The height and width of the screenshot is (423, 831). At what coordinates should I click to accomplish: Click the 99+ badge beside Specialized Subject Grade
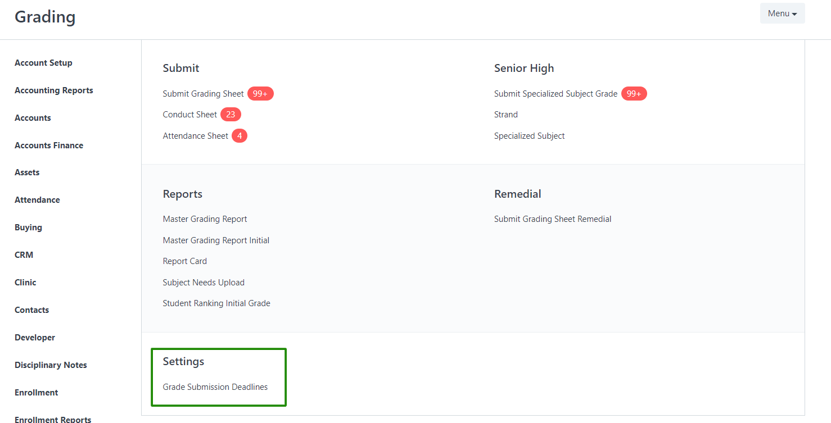click(x=634, y=94)
